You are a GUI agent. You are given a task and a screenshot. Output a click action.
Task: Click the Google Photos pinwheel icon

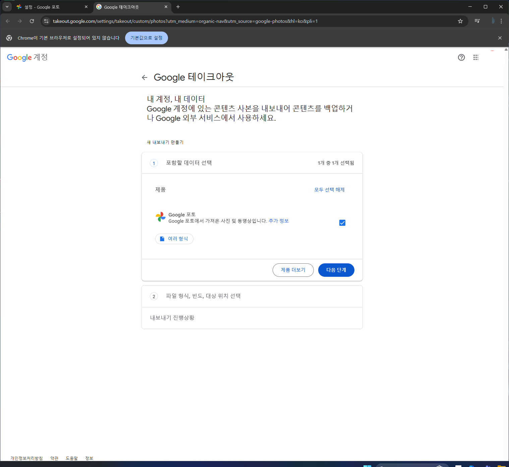(161, 217)
